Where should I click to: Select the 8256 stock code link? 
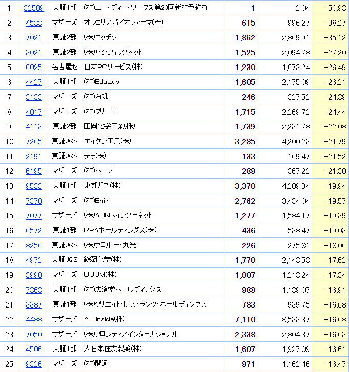pos(34,246)
